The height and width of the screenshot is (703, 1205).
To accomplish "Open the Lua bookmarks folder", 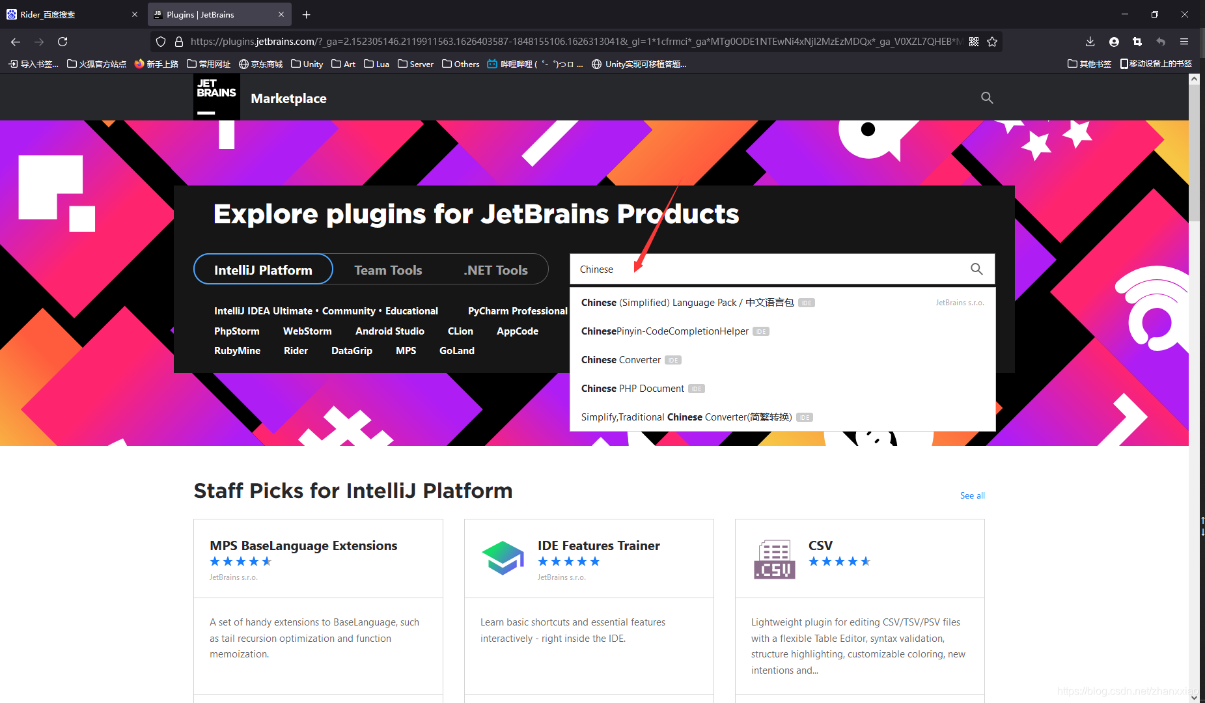I will tap(376, 64).
